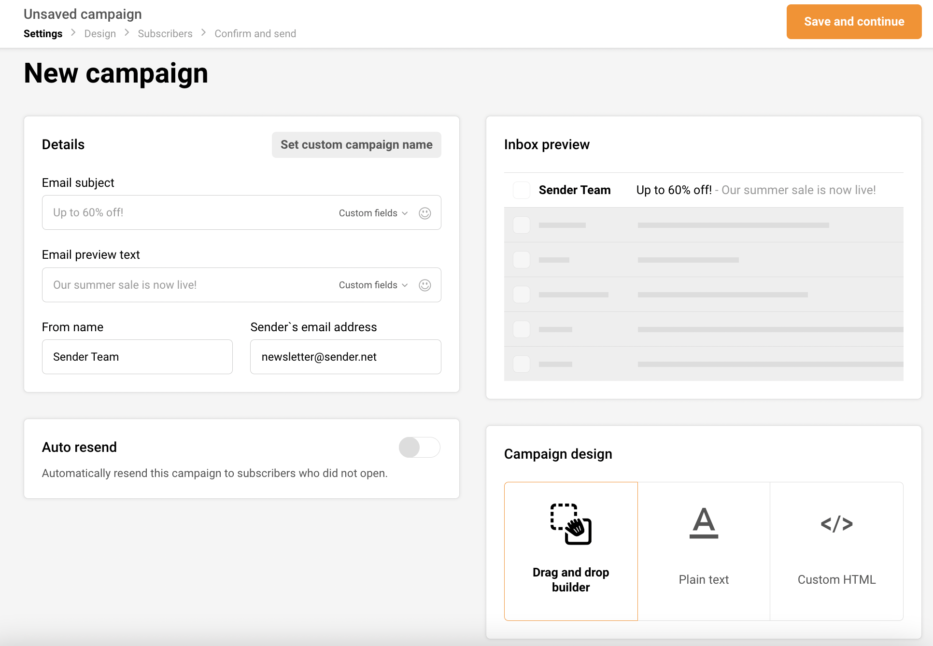Focus the From name input field
Image resolution: width=933 pixels, height=646 pixels.
tap(137, 357)
